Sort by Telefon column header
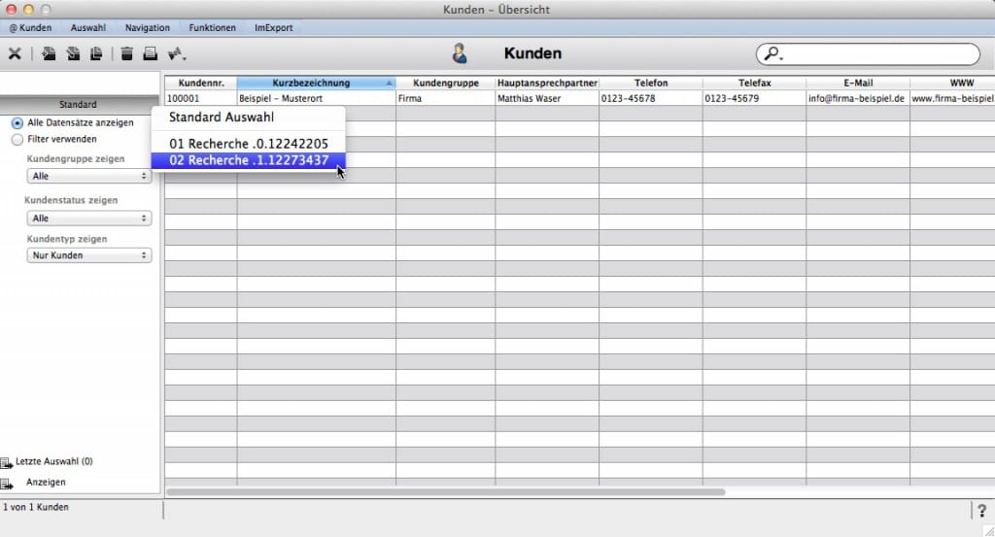 (650, 84)
